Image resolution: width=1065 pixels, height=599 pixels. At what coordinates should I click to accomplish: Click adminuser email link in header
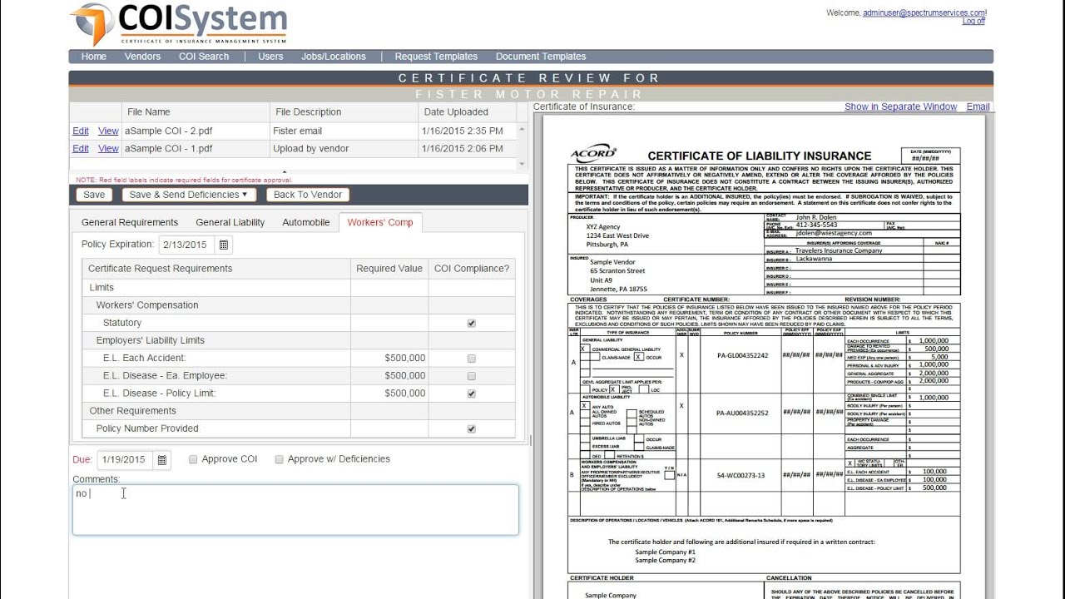click(924, 12)
